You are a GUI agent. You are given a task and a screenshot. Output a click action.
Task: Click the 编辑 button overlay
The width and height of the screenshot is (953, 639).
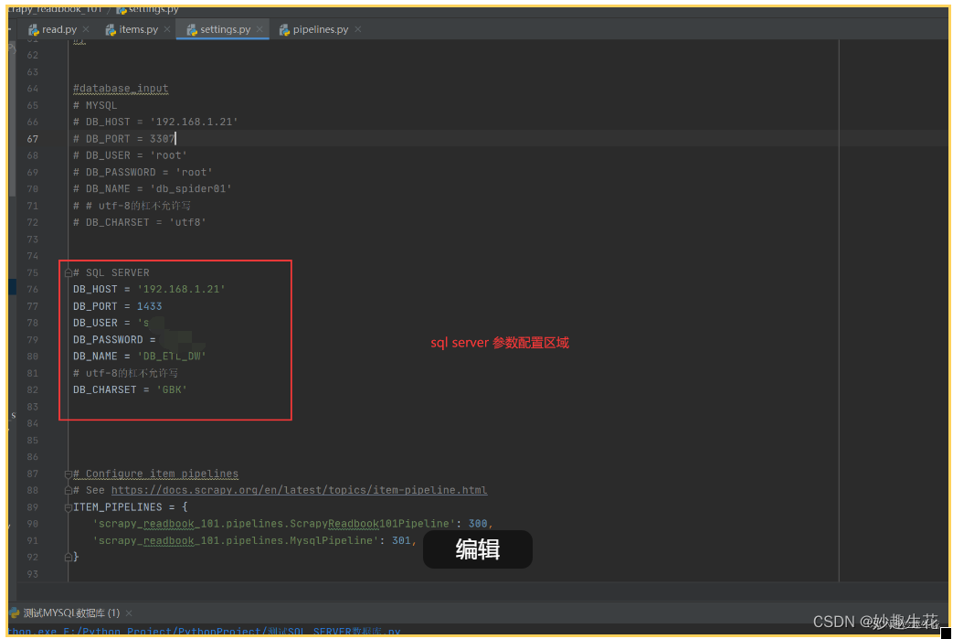point(477,549)
